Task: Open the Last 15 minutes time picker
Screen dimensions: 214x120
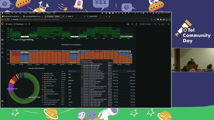Action: pyautogui.click(x=146, y=24)
